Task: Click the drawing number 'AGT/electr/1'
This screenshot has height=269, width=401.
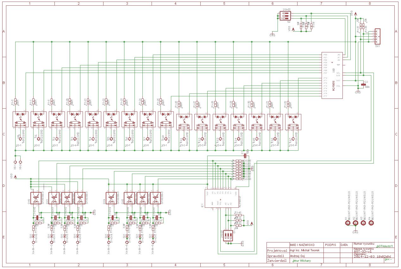Action: click(384, 246)
